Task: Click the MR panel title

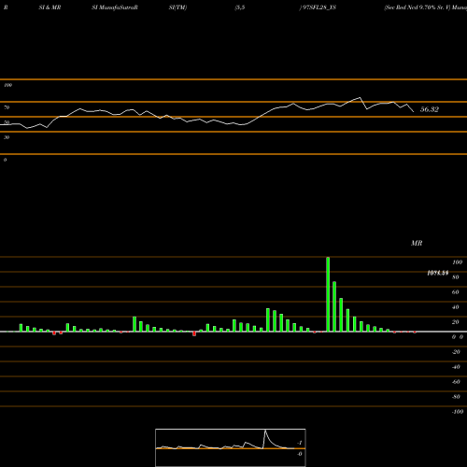Action: pos(417,243)
